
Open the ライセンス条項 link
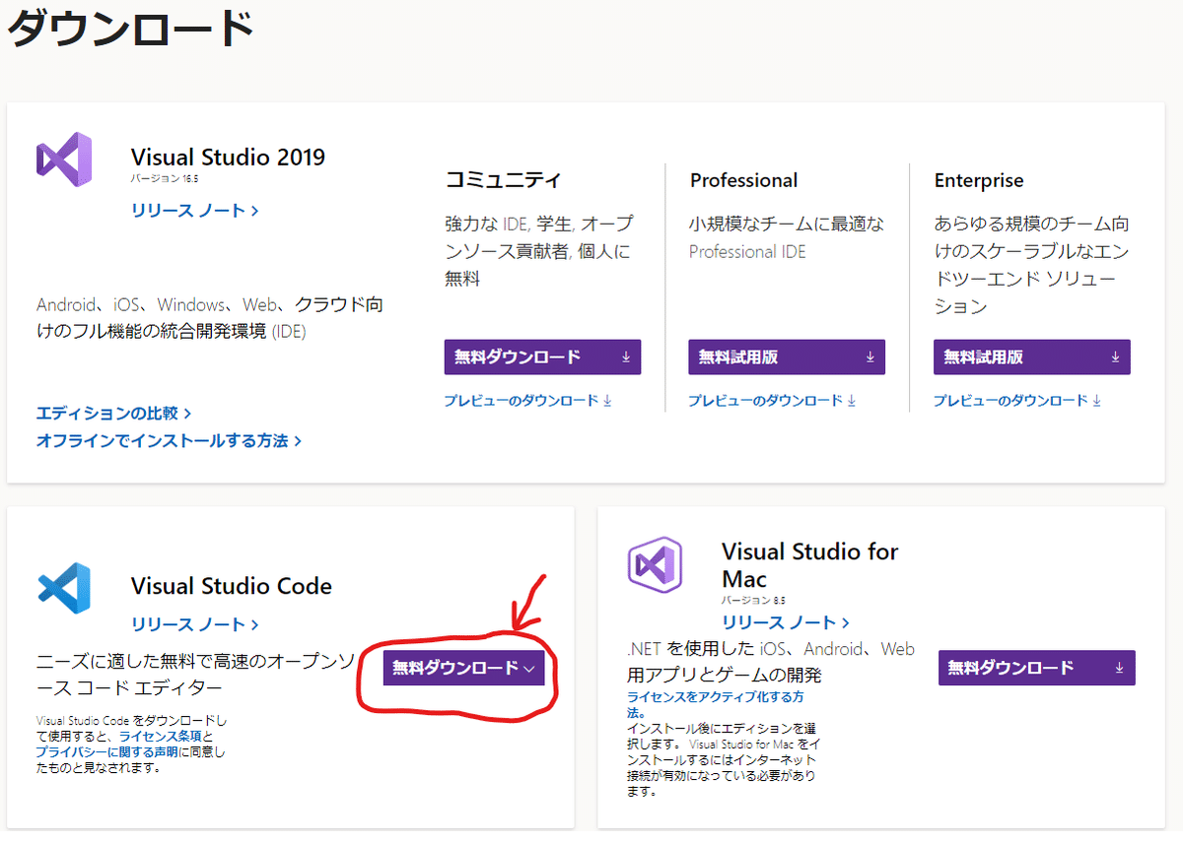click(x=161, y=736)
